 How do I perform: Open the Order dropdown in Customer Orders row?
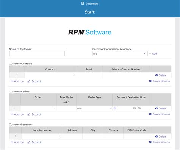38,108
